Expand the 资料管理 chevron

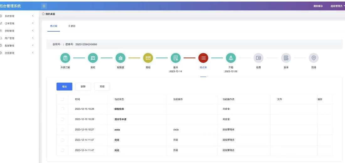tap(33, 30)
